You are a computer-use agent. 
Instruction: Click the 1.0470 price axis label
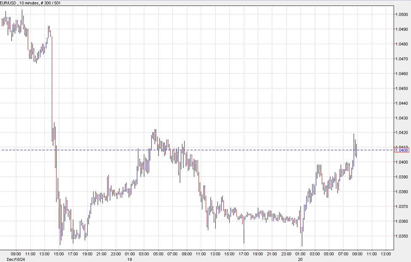pyautogui.click(x=401, y=59)
